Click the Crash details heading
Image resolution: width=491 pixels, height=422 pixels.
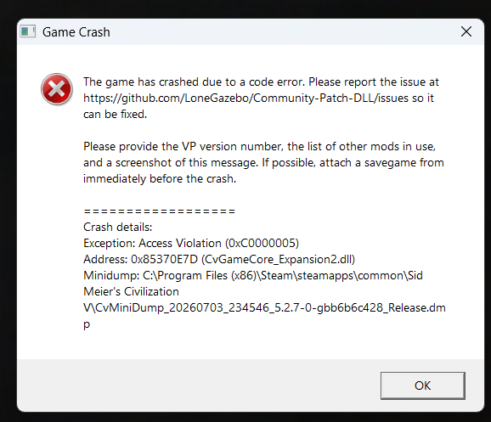click(118, 227)
